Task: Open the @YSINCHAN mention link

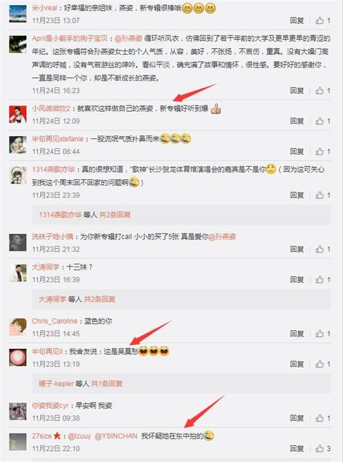Action: coord(116,436)
